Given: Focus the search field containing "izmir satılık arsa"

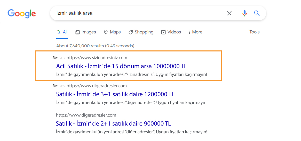Looking at the screenshot, I should tap(137, 13).
